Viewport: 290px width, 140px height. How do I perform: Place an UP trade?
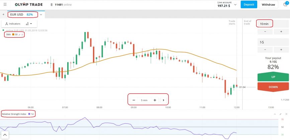click(x=273, y=77)
